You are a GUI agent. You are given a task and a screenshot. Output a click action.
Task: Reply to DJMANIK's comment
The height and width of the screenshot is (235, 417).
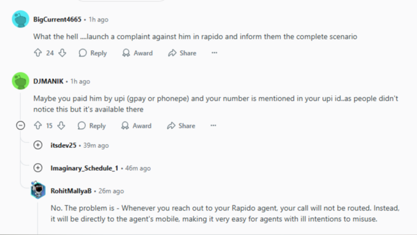91,126
